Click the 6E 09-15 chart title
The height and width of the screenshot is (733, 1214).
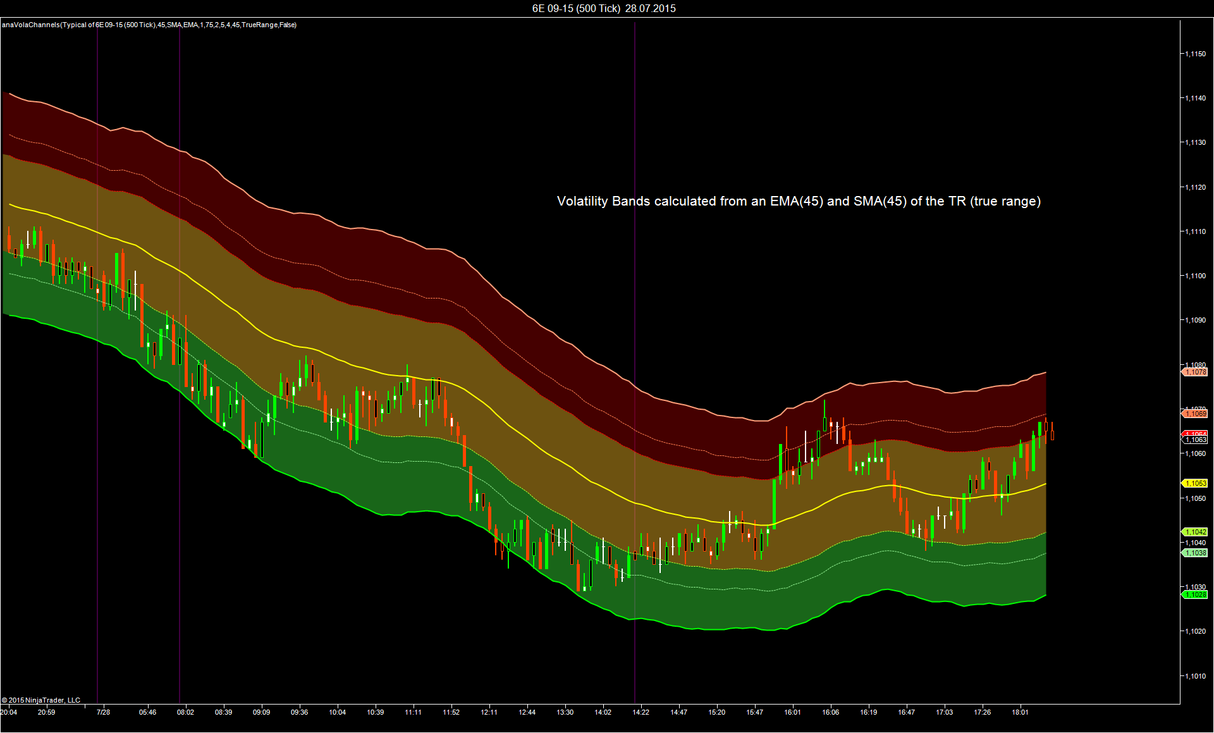pyautogui.click(x=603, y=8)
